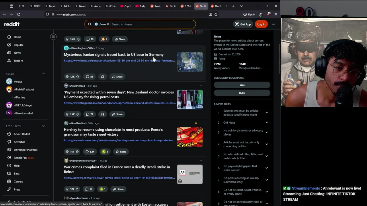Upvote the Hershey chocolate post
Viewport: 367px width, 206px height.
click(x=67, y=152)
